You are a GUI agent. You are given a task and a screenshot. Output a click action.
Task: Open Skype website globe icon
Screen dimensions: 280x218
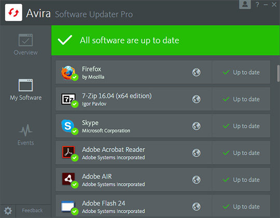tap(197, 126)
